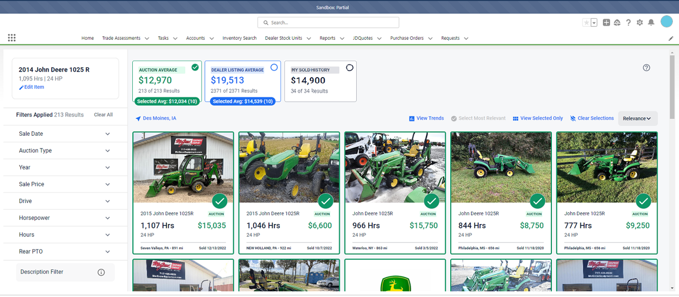Click View Selected Only
The height and width of the screenshot is (297, 679).
click(x=538, y=118)
